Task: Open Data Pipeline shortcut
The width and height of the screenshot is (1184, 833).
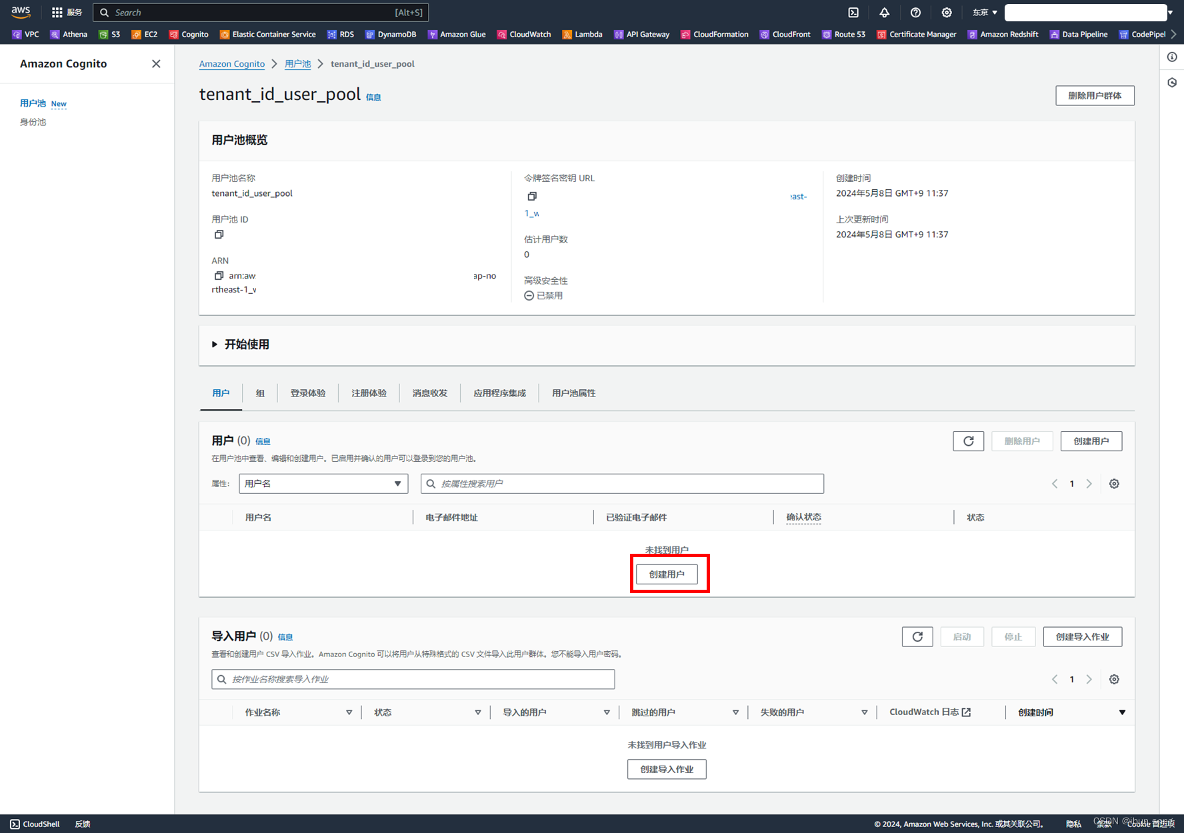Action: coord(1078,35)
